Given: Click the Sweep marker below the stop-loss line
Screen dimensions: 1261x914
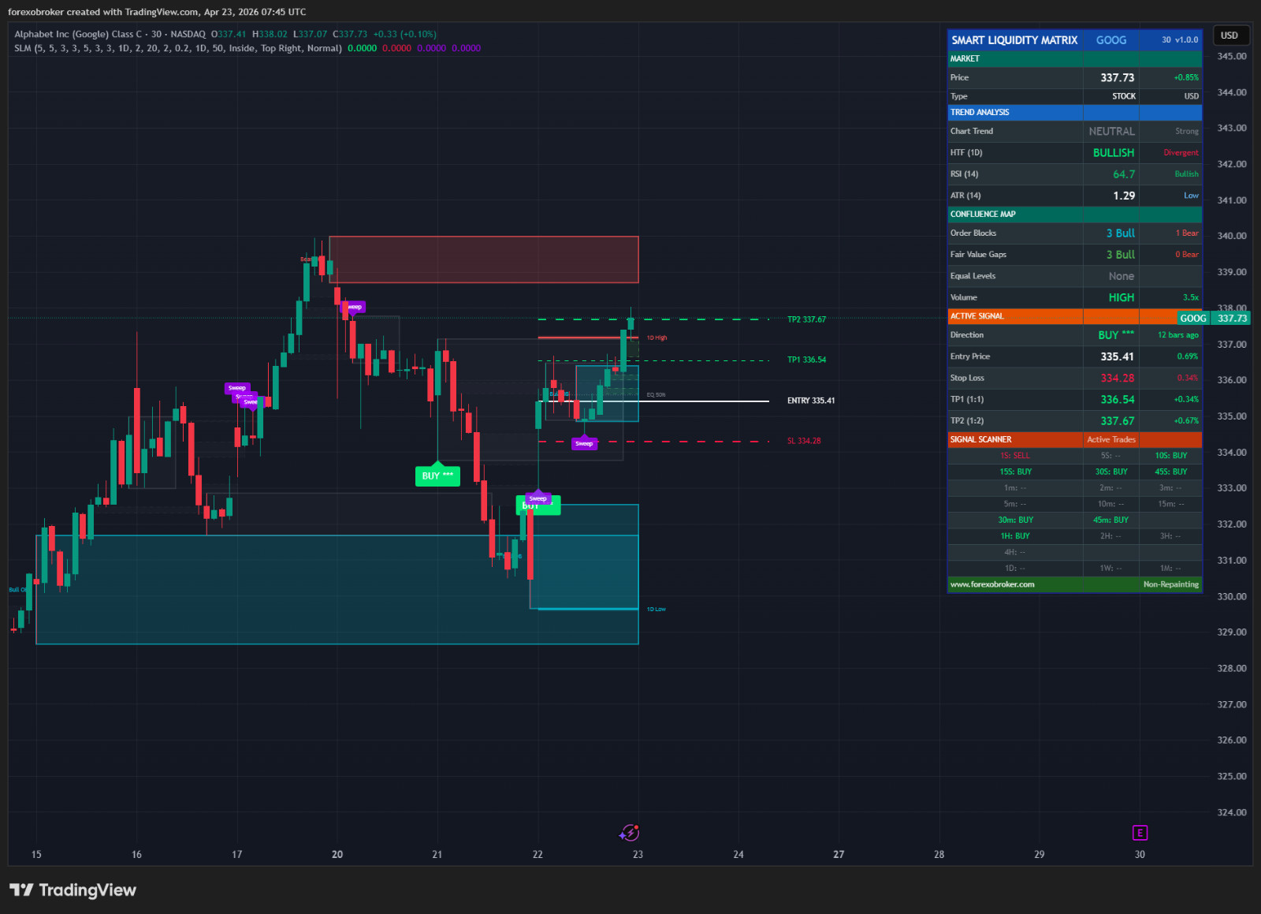Looking at the screenshot, I should [584, 444].
